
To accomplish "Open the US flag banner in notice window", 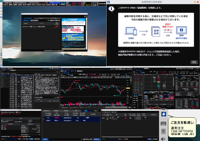I will click(73, 29).
